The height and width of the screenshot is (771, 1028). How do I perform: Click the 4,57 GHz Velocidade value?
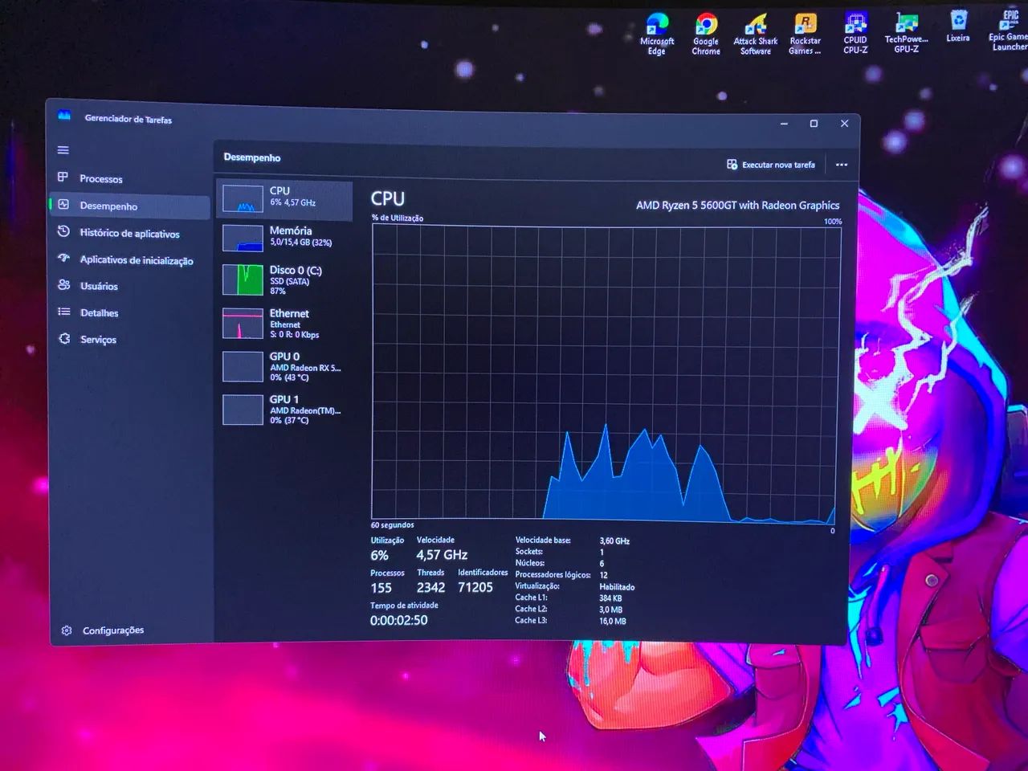coord(442,555)
